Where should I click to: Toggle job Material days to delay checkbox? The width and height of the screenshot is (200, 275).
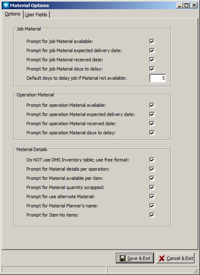(x=152, y=69)
